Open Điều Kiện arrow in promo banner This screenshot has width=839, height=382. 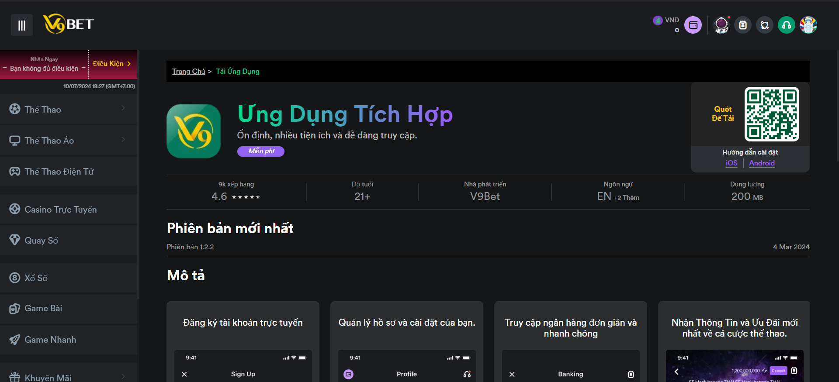[x=129, y=64]
